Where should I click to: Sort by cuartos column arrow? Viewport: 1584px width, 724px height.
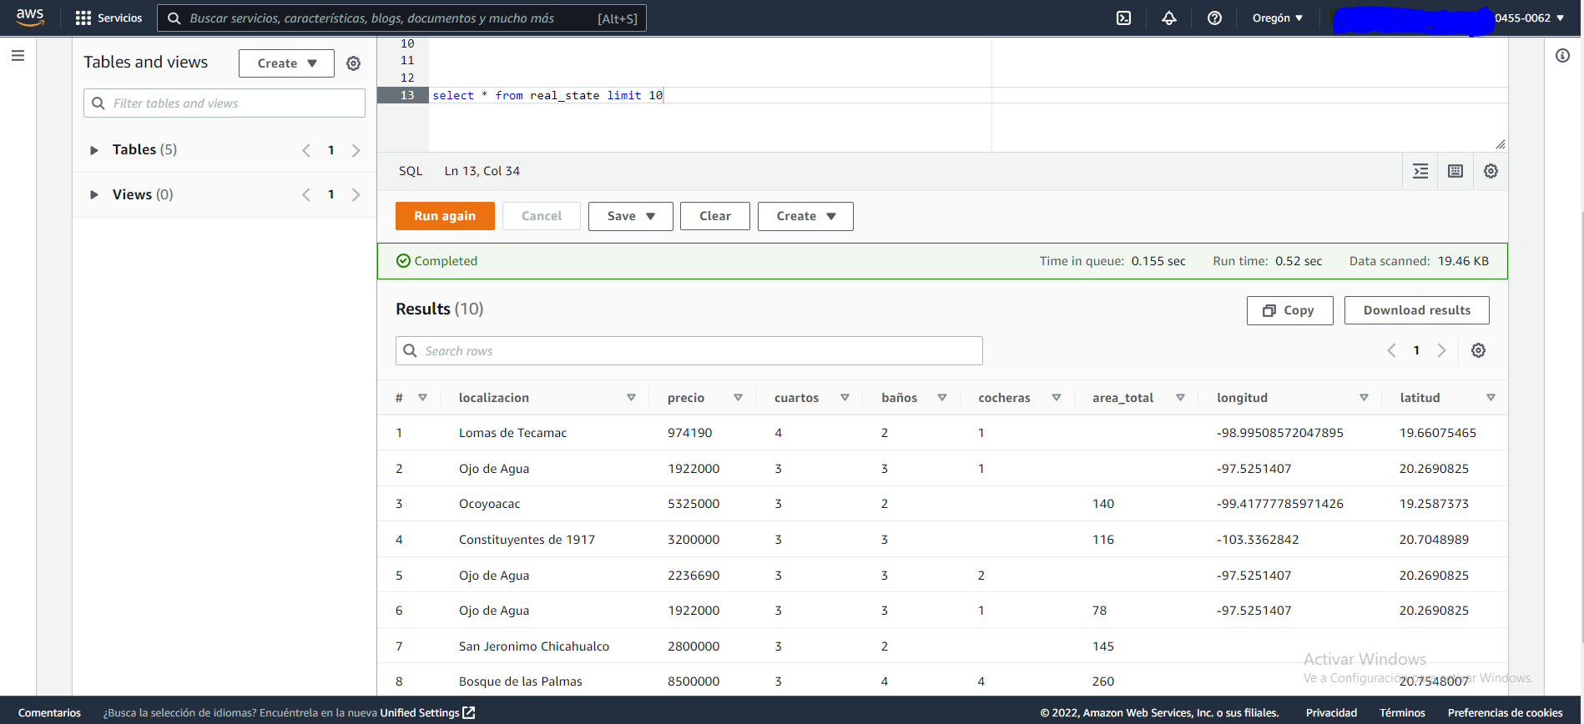[x=845, y=398]
